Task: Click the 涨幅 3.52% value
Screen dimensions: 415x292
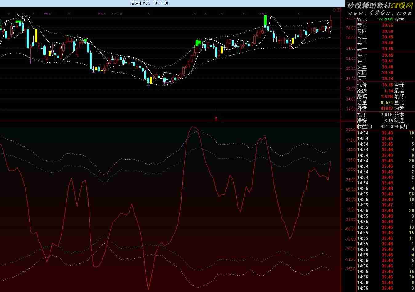Action: click(387, 97)
